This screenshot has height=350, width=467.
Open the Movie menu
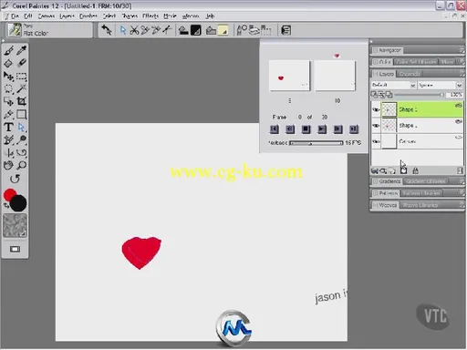coord(170,16)
